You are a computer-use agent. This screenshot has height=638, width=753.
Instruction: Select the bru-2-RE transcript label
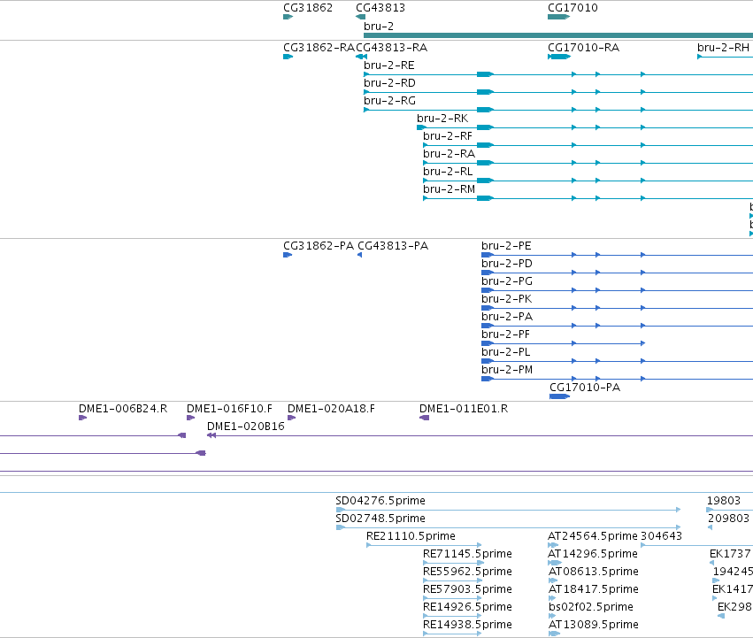[389, 65]
